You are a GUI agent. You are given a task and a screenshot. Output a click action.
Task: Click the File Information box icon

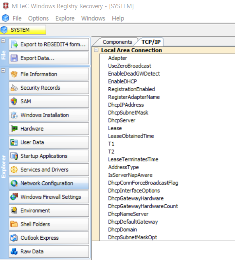coord(14,74)
